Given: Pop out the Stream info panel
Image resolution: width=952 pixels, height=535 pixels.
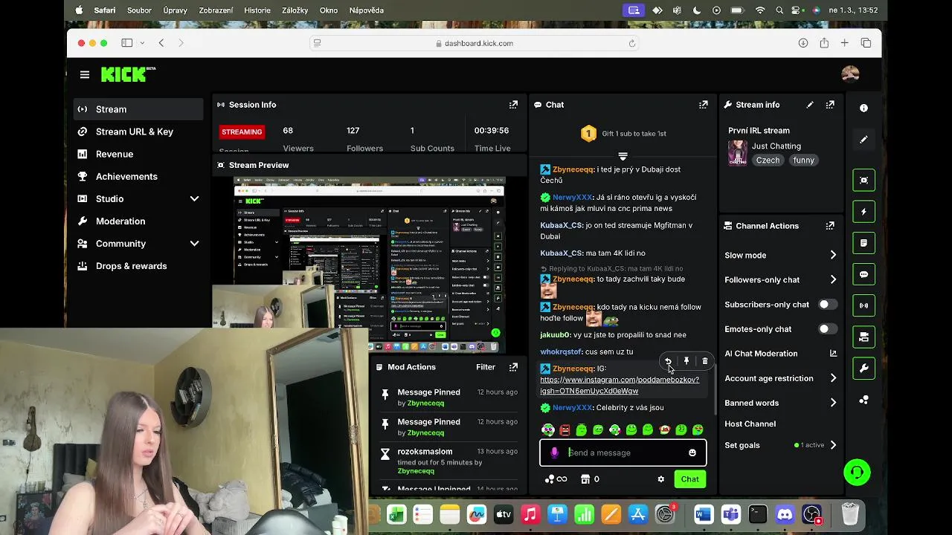Looking at the screenshot, I should 830,105.
